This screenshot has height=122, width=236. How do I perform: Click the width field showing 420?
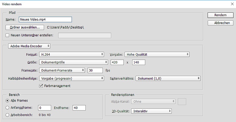(117, 62)
